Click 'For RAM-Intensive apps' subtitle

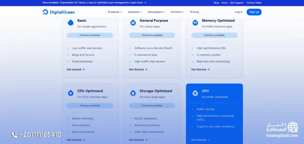217,26
